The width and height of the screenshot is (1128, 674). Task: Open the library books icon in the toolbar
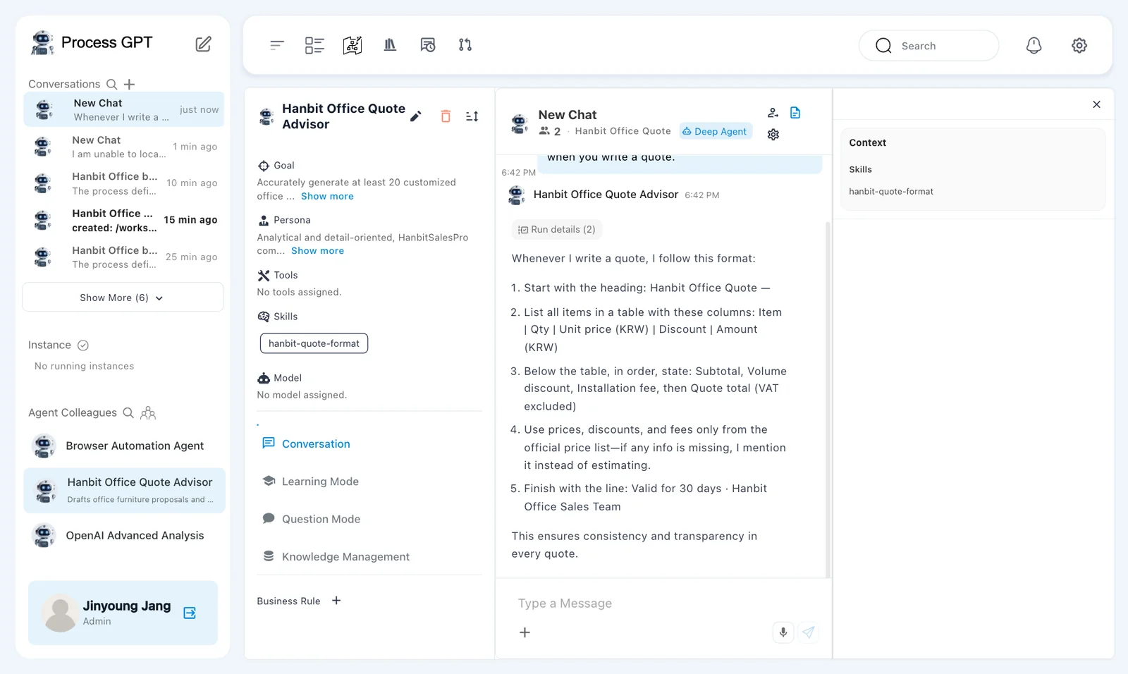[x=390, y=45]
